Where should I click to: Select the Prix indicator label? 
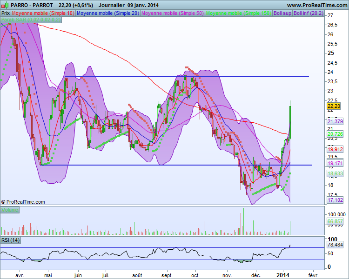tap(6, 13)
